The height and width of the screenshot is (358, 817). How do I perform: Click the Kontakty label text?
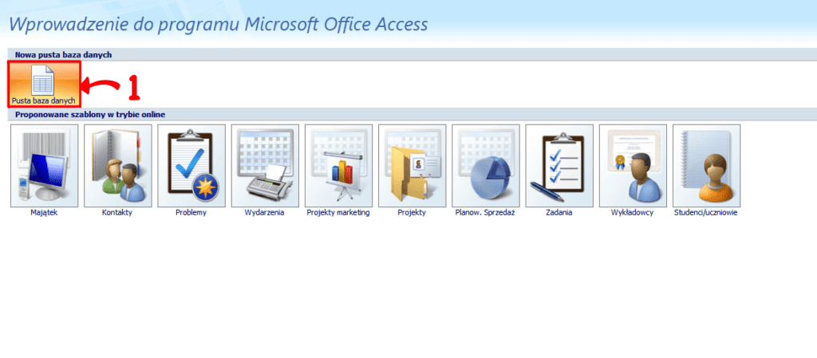pos(118,213)
